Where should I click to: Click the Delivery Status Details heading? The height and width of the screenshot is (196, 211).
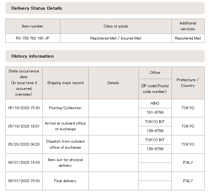(37, 8)
